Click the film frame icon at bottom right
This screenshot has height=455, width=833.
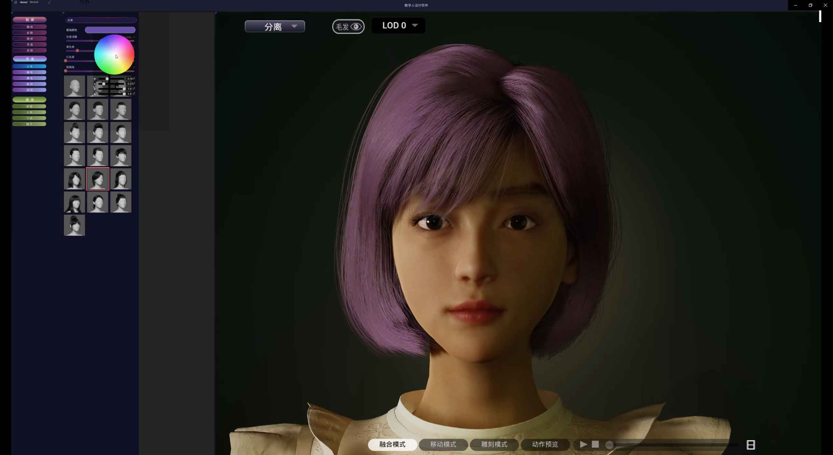coord(750,445)
